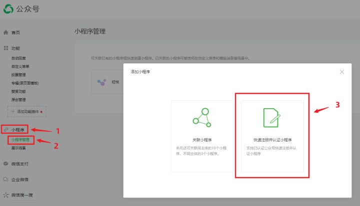Open 自动回复 in the sidebar
The width and height of the screenshot is (360, 206).
(18, 58)
